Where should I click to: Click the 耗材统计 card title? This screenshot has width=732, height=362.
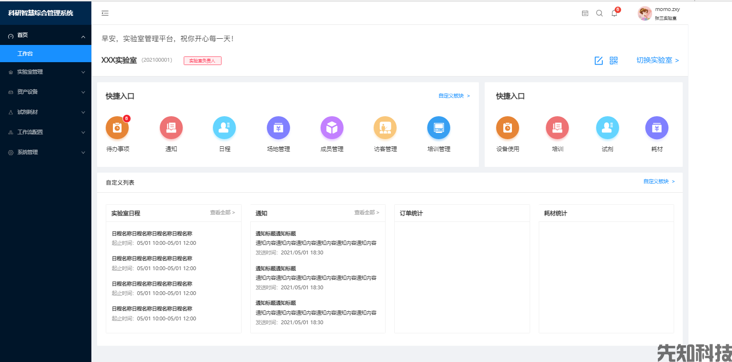coord(555,213)
